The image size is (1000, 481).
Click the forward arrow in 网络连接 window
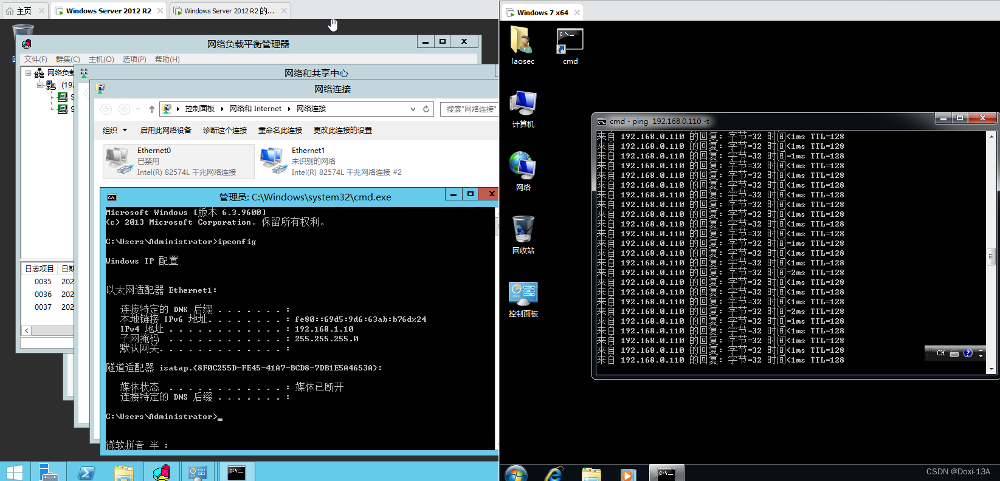pos(124,109)
